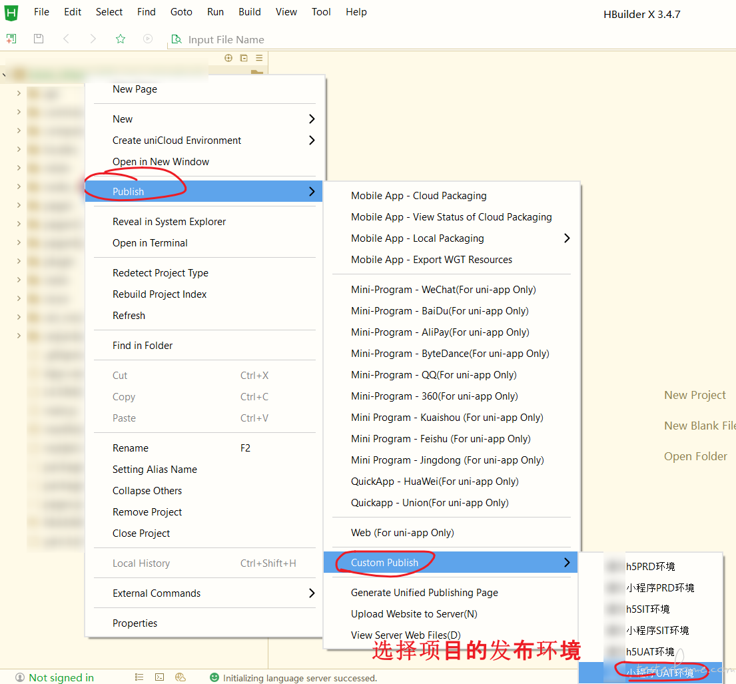The height and width of the screenshot is (684, 736).
Task: Select Reveal in System Explorer
Action: click(x=169, y=222)
